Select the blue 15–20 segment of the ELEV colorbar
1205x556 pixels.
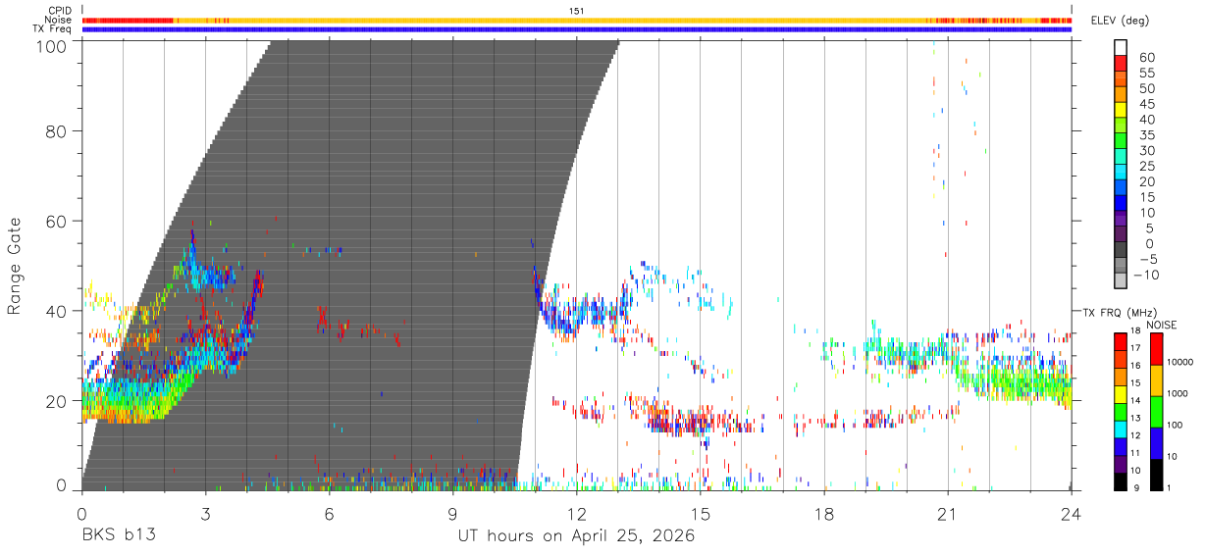click(1121, 189)
